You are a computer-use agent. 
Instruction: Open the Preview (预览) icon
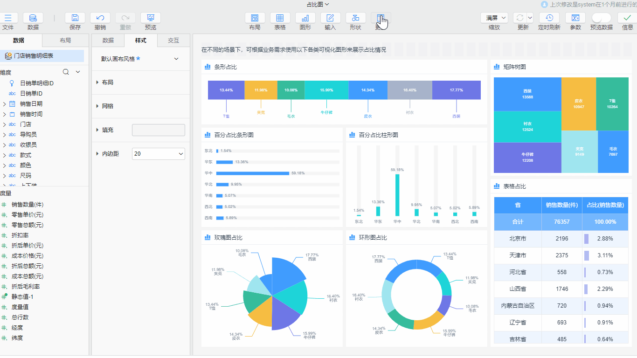coord(150,18)
